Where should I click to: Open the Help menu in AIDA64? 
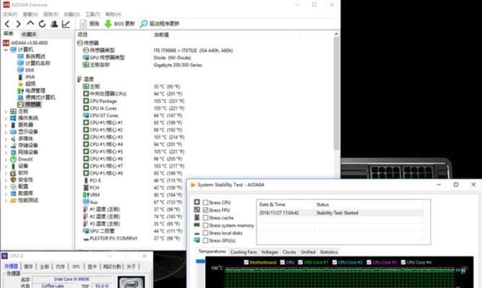(113, 14)
